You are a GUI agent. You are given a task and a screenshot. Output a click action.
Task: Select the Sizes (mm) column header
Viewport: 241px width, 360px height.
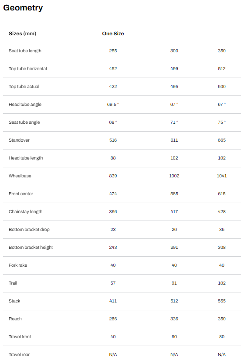(x=23, y=34)
